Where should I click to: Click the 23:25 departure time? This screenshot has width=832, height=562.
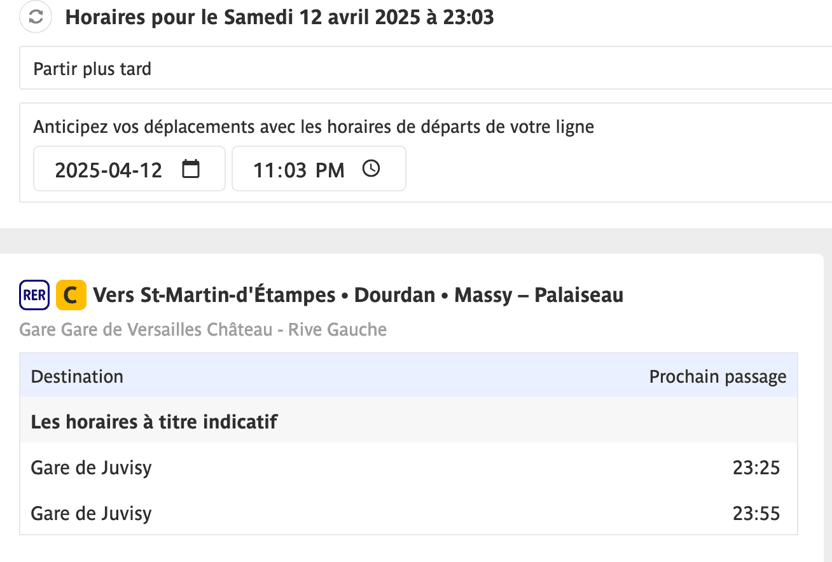tap(756, 469)
